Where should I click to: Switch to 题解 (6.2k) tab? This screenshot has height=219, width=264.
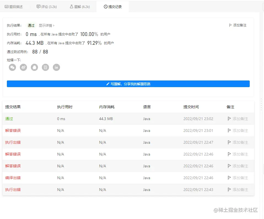(x=80, y=7)
